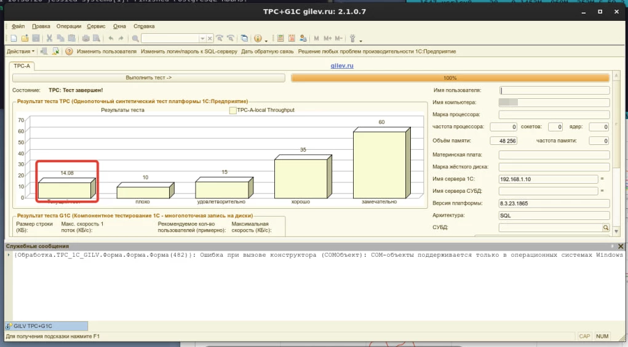Open the Операции menu
Viewport: 628px width, 347px height.
(68, 26)
